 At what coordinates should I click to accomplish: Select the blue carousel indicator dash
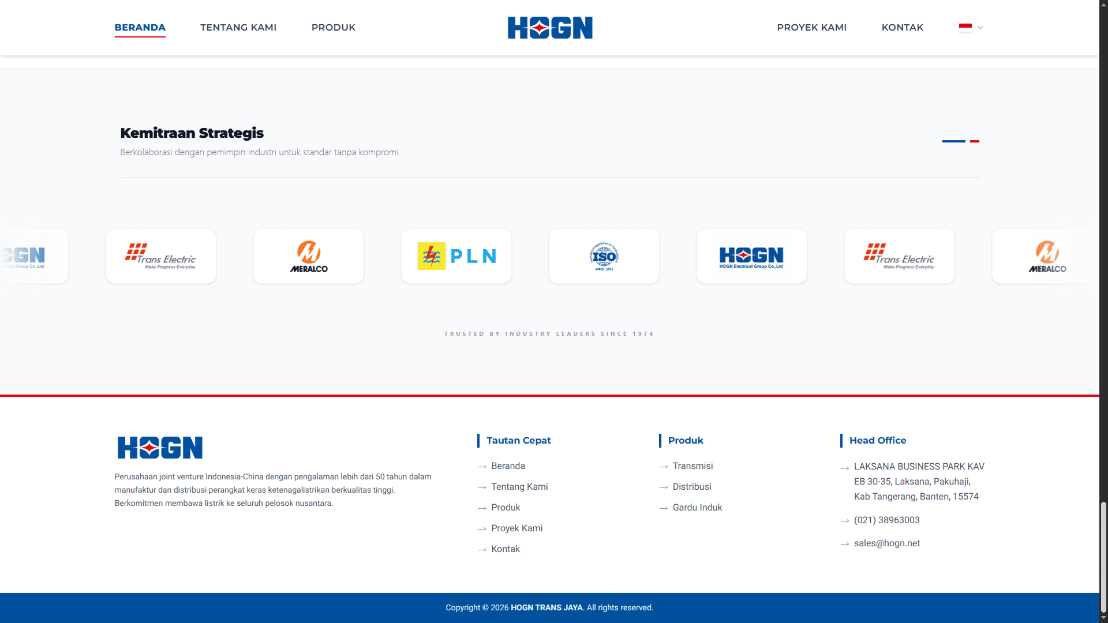click(954, 141)
